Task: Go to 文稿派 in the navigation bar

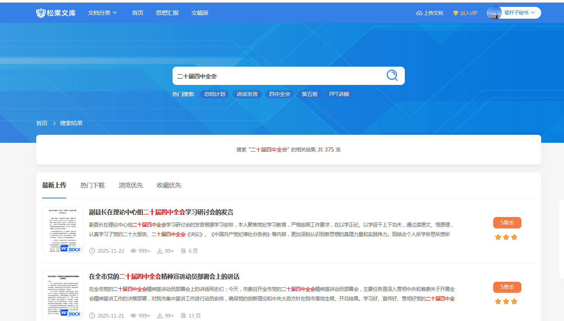Action: pyautogui.click(x=200, y=13)
